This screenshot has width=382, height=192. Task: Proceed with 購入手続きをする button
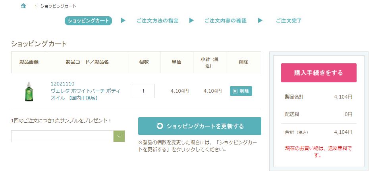(318, 73)
